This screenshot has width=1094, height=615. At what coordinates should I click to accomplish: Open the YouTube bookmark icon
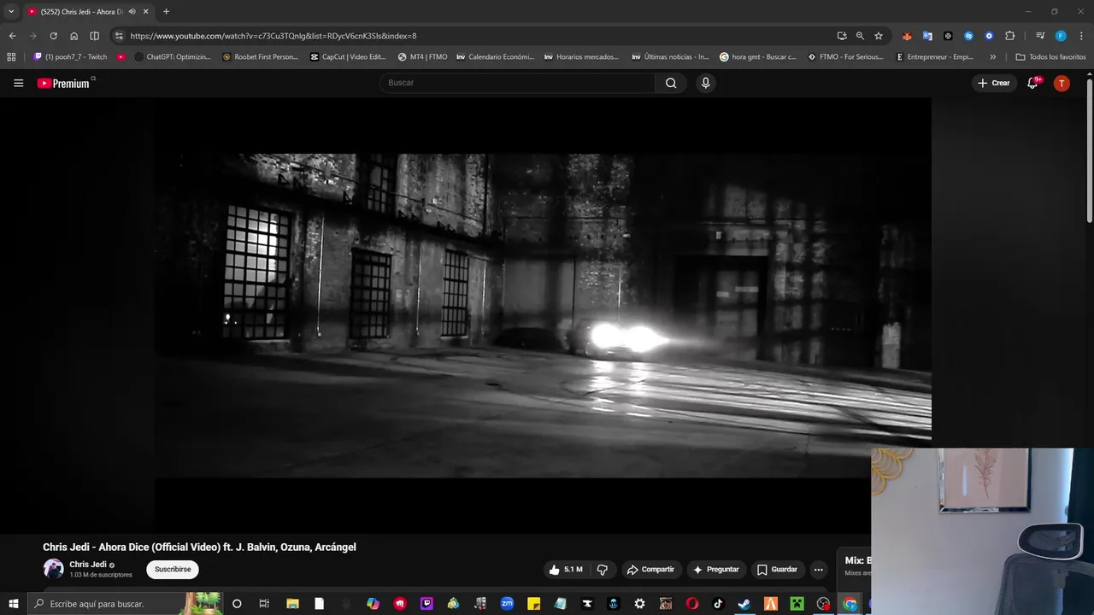[121, 57]
